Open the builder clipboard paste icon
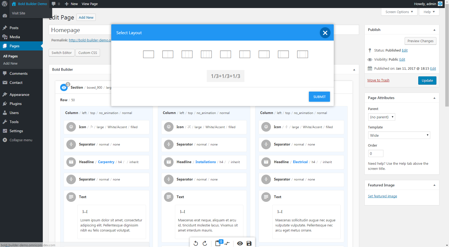This screenshot has height=247, width=449. 218,243
